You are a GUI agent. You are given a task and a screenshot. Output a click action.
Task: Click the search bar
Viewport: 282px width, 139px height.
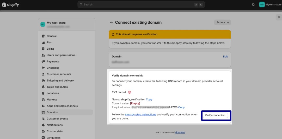(141, 4)
